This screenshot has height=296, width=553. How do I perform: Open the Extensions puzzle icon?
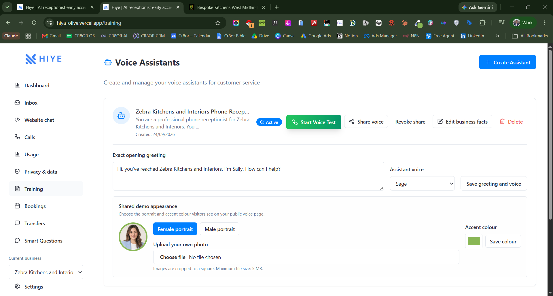(x=482, y=23)
